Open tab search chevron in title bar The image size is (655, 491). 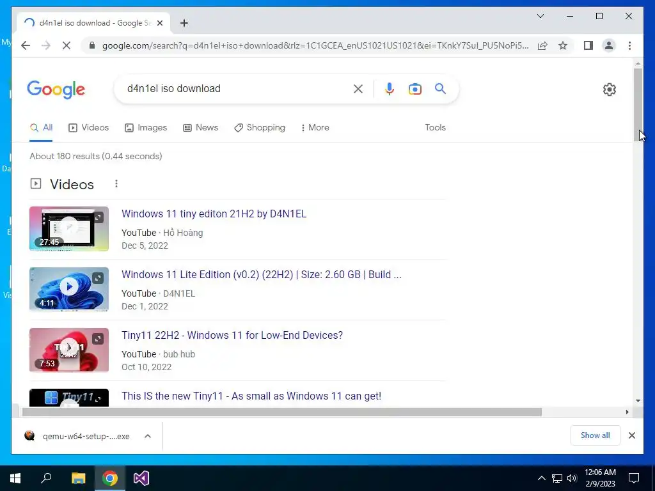tap(540, 16)
